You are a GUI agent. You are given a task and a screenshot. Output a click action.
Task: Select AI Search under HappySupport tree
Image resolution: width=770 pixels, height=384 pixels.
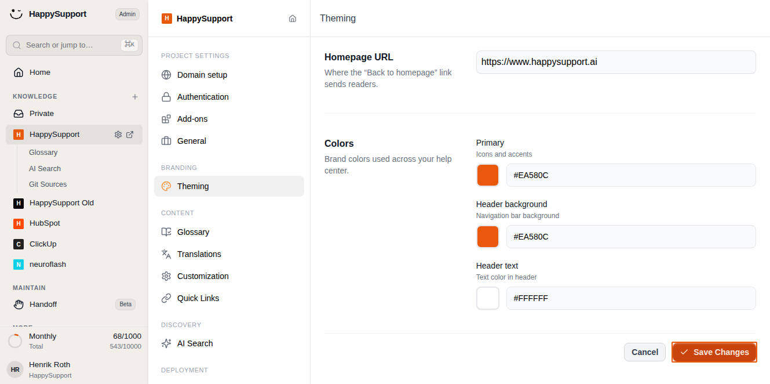pyautogui.click(x=45, y=169)
